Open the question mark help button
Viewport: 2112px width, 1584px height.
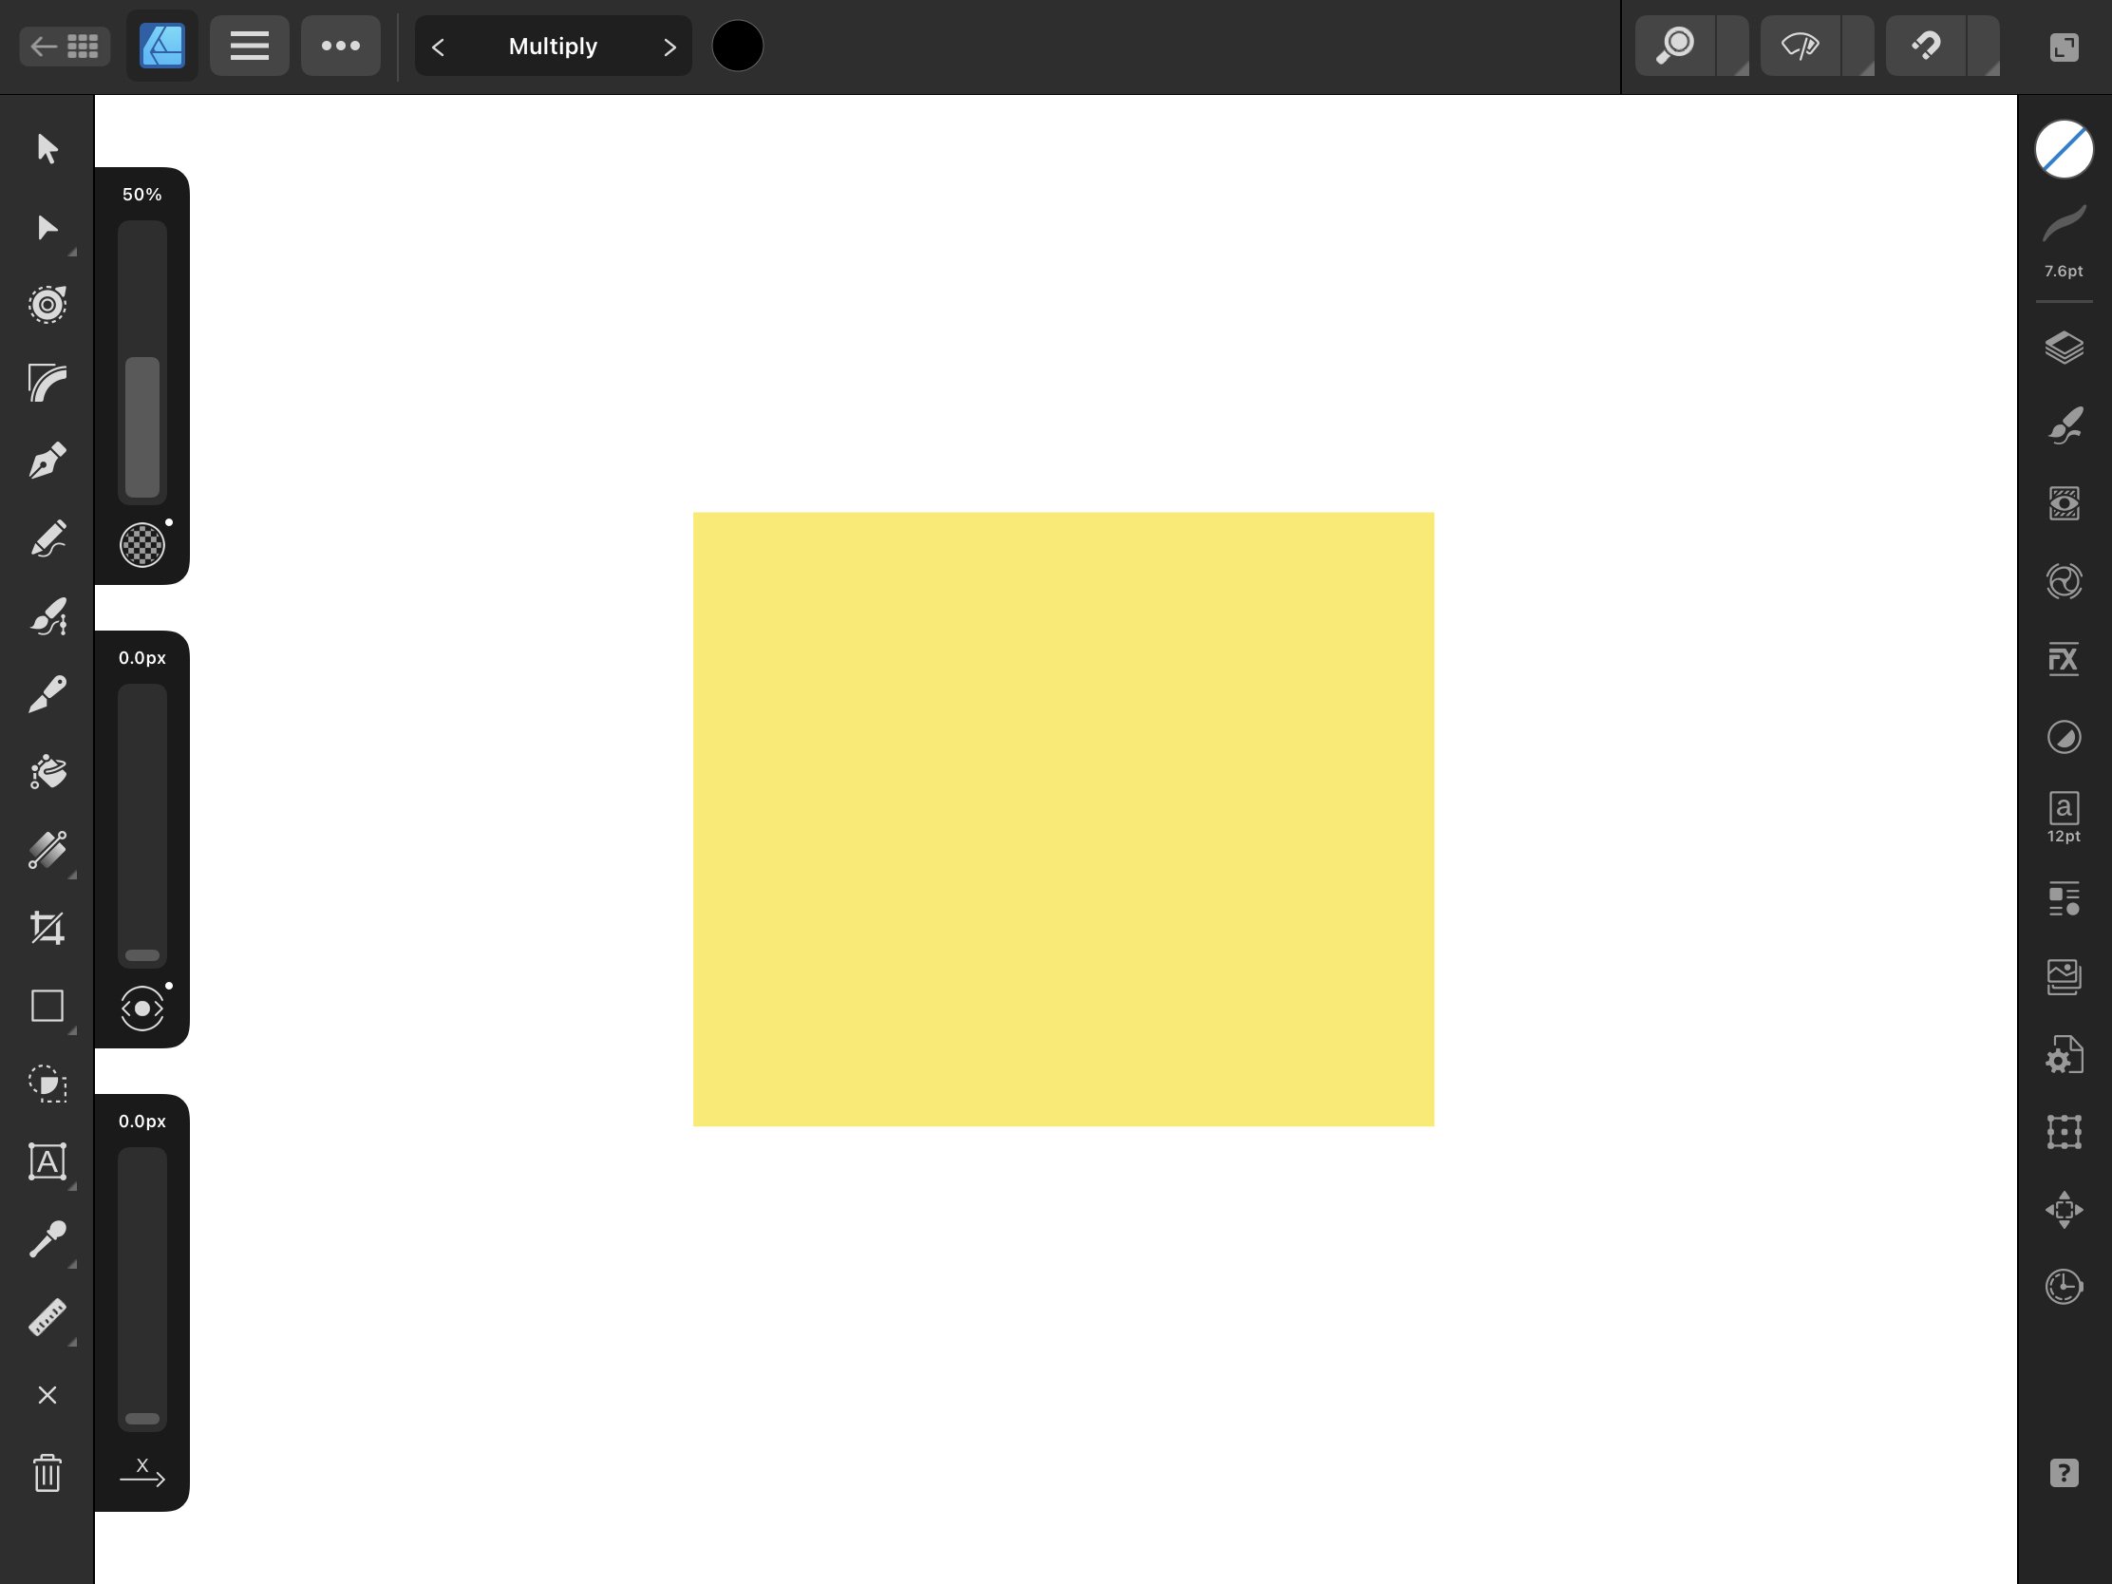click(x=2064, y=1473)
